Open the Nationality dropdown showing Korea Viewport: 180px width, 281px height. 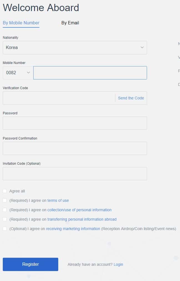tap(75, 48)
